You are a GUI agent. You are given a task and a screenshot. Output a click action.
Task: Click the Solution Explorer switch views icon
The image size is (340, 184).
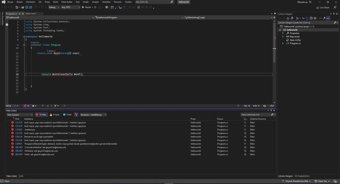point(292,18)
